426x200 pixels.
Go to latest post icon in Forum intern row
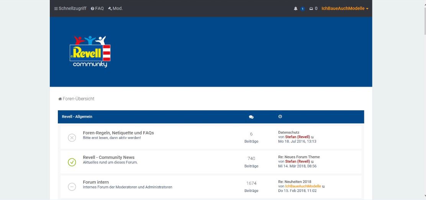pyautogui.click(x=324, y=186)
